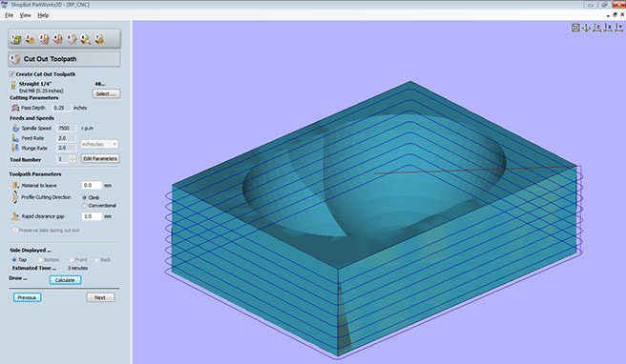Screen dimensions: 626x364
Task: Click the 'Feeds and Speeds' heading
Action: 31,118
